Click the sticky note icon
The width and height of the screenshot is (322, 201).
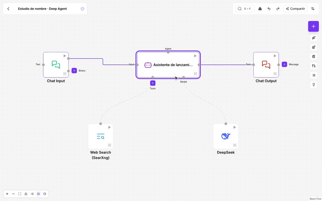[45, 194]
